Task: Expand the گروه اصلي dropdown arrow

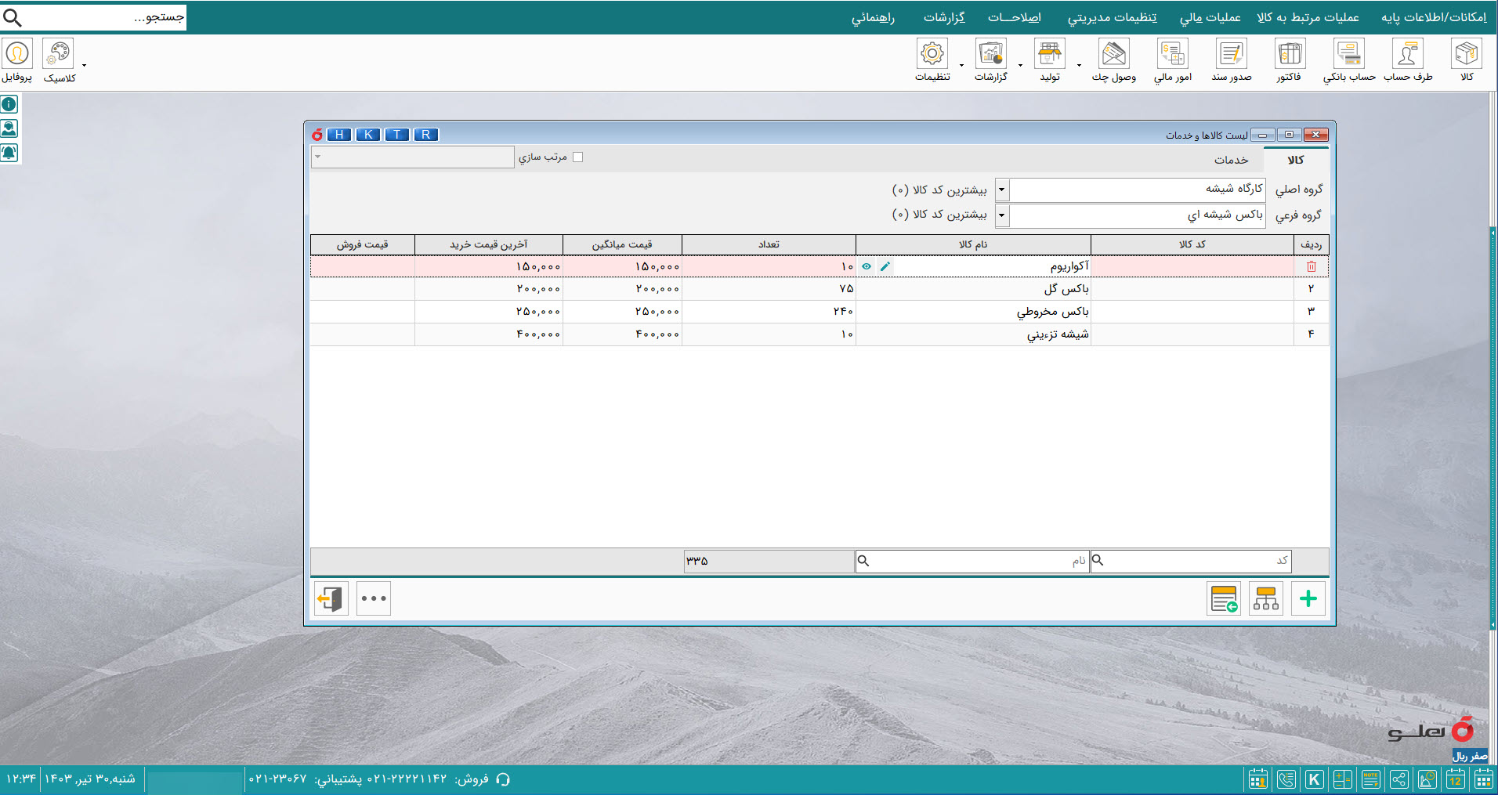Action: [1002, 190]
